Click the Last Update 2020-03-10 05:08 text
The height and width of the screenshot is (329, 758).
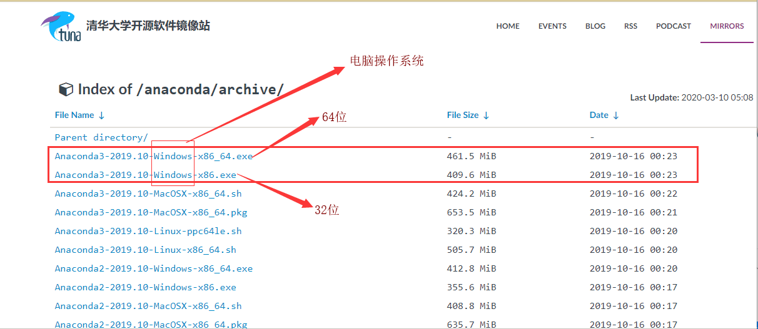(692, 98)
